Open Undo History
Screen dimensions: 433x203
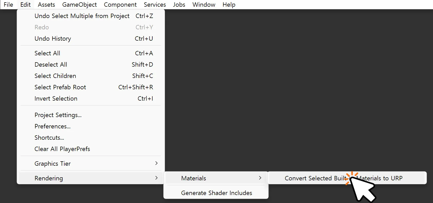(53, 38)
